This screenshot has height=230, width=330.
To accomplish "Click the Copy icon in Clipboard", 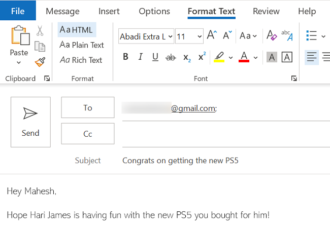I will tap(40, 47).
